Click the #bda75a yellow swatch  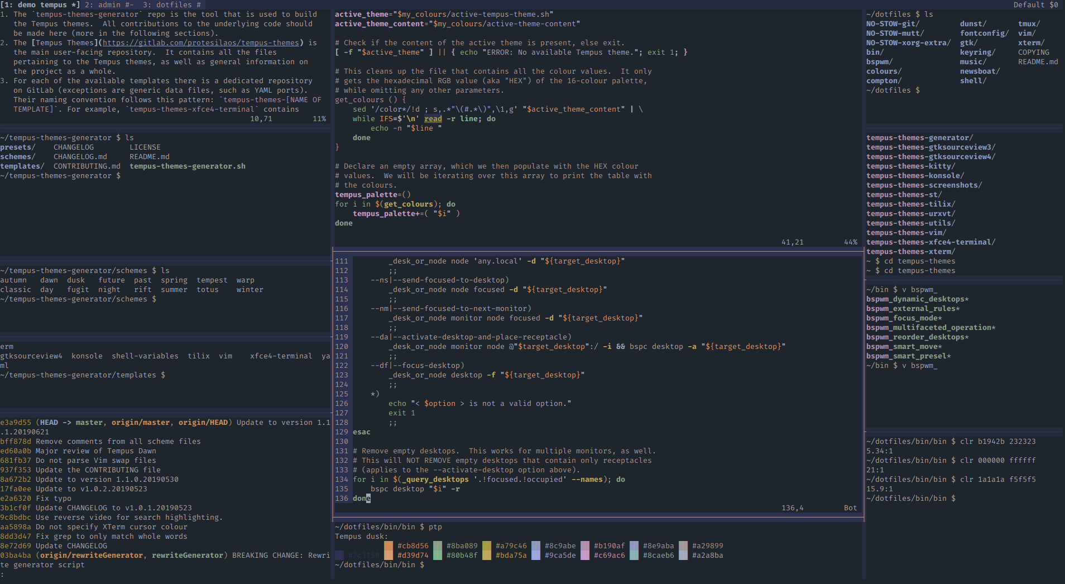(x=487, y=555)
